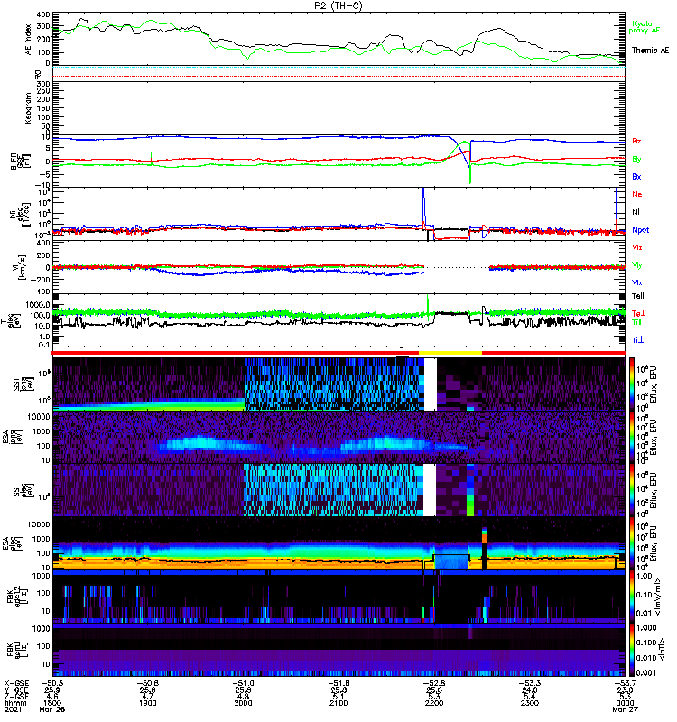Select the black Tell legend label
The height and width of the screenshot is (722, 677).
638,296
